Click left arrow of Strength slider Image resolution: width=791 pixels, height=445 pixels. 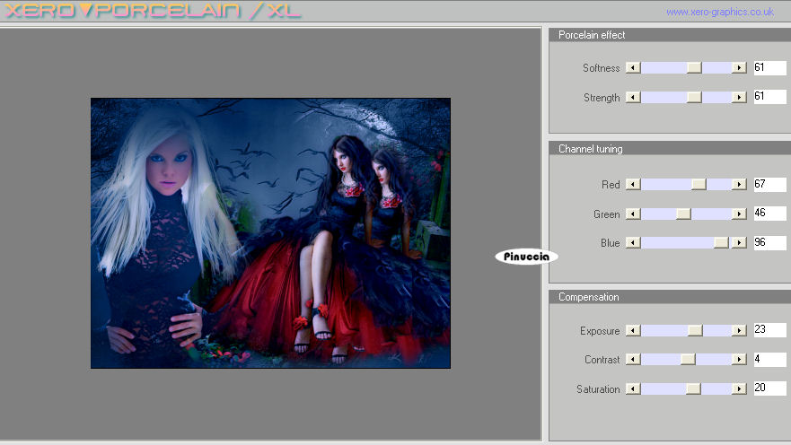pos(633,97)
